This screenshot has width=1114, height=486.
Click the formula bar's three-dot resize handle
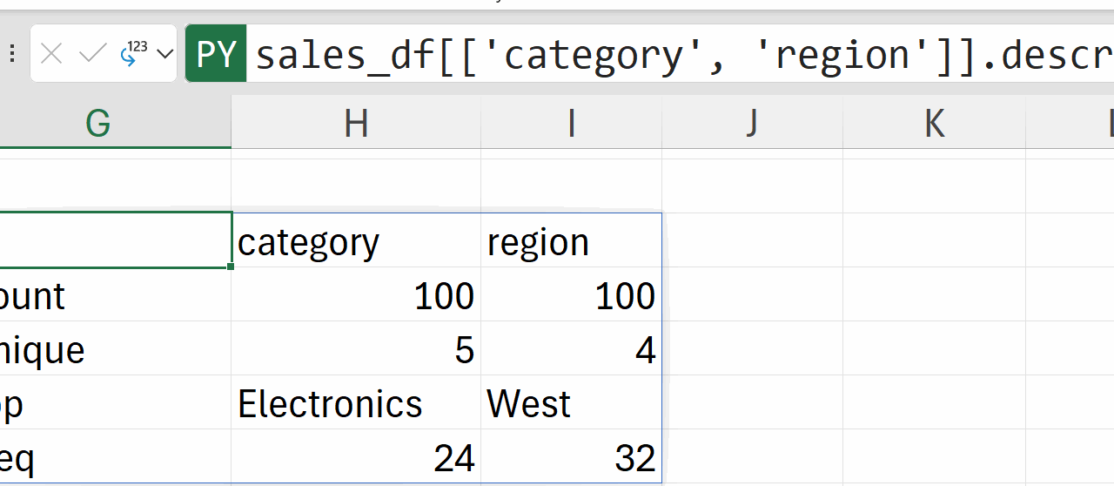pyautogui.click(x=12, y=55)
